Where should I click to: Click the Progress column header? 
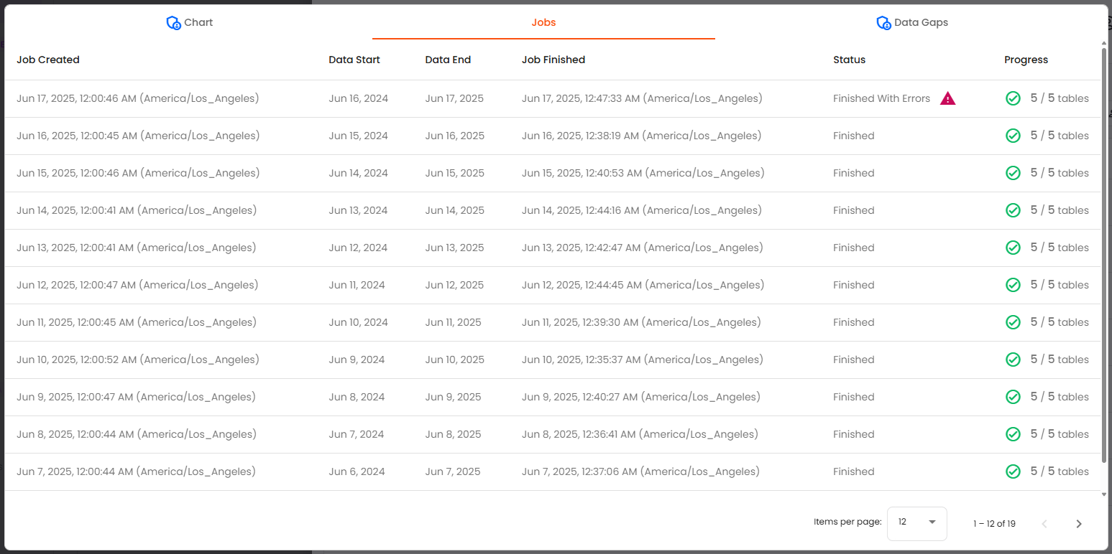[x=1026, y=60]
